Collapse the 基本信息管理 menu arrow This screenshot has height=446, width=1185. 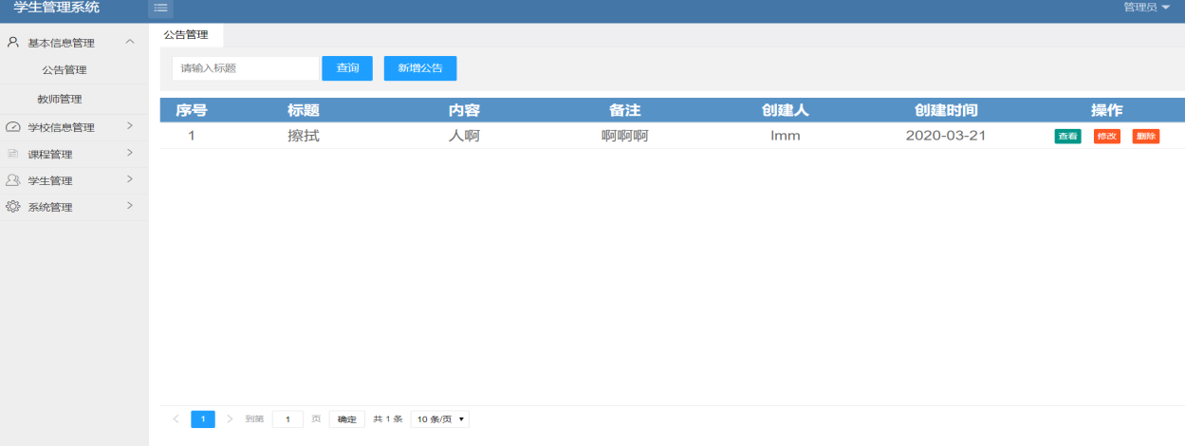pyautogui.click(x=130, y=42)
